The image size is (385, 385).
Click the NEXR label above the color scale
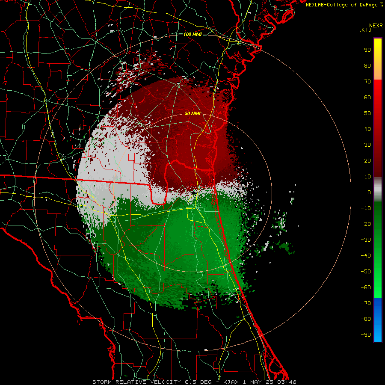point(376,26)
